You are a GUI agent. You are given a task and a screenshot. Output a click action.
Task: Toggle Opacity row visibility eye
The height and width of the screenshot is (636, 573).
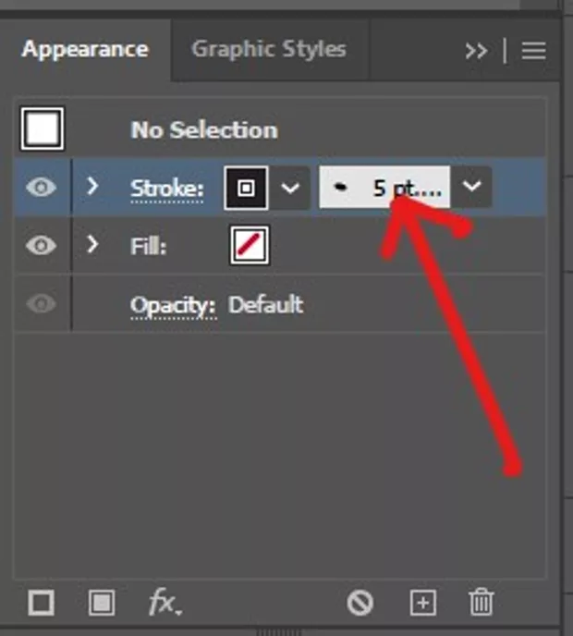pyautogui.click(x=41, y=305)
